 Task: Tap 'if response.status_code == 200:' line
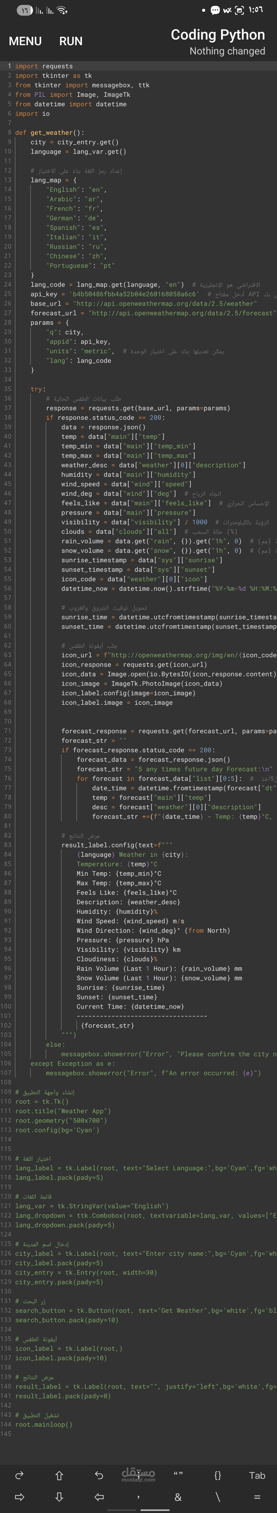click(x=105, y=418)
